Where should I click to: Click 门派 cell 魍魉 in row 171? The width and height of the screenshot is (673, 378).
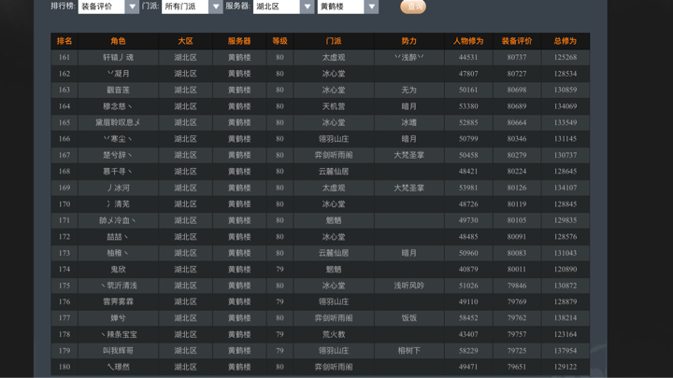pyautogui.click(x=334, y=220)
